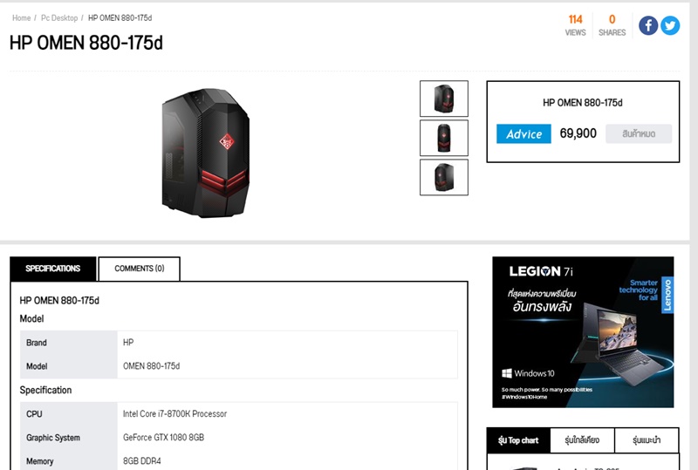Open the Home breadcrumb link
This screenshot has height=470, width=698.
[21, 17]
